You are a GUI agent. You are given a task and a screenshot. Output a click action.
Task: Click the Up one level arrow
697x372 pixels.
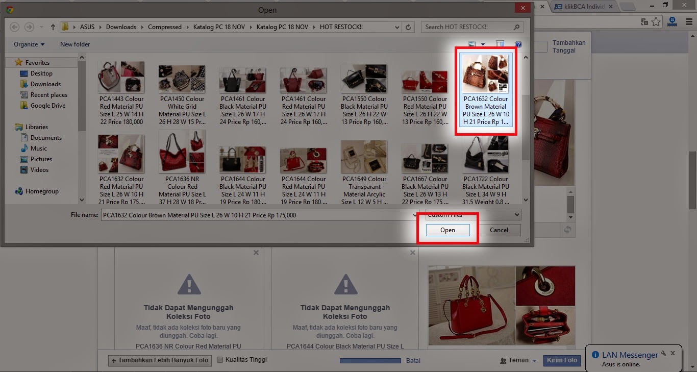click(53, 27)
